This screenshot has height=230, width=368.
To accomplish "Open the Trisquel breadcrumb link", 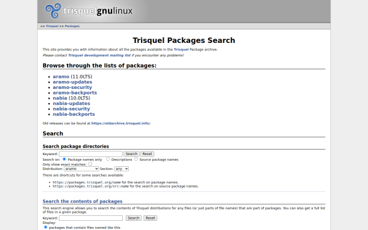I will click(52, 26).
